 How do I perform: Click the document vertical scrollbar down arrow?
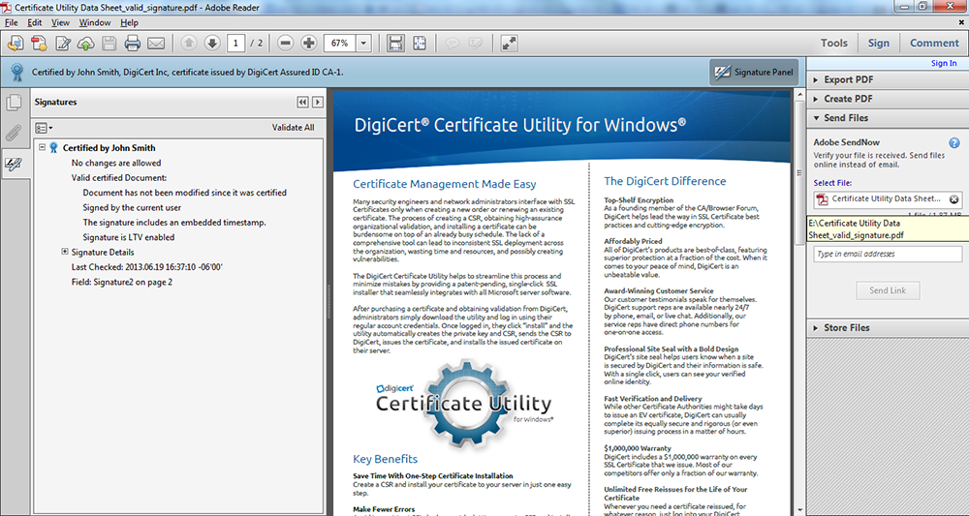tap(797, 510)
